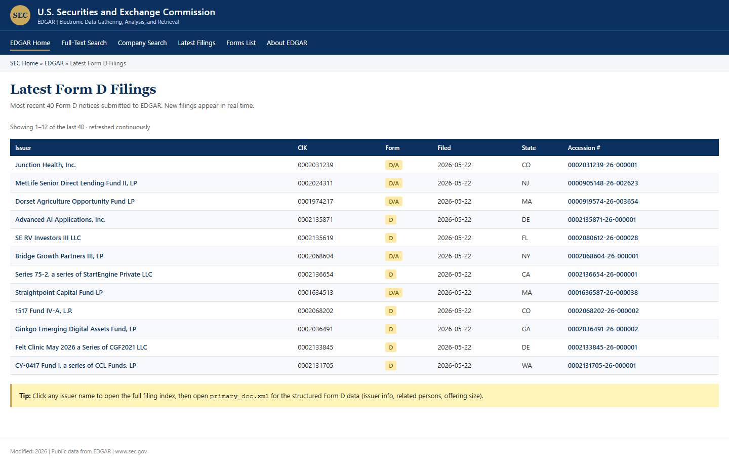Open Advanced AI Applications, Inc. filing
This screenshot has height=464, width=729.
tap(60, 220)
